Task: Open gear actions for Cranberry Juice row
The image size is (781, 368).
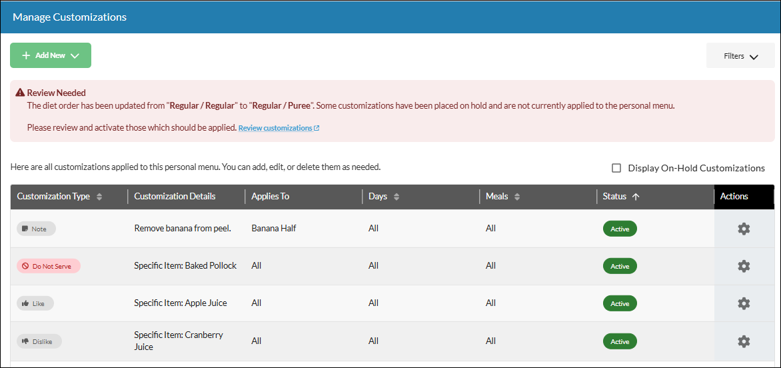Action: pos(743,341)
